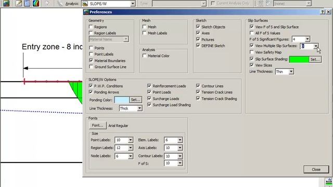Enable Ground Surface Line checkbox
This screenshot has height=187, width=333.
click(91, 67)
